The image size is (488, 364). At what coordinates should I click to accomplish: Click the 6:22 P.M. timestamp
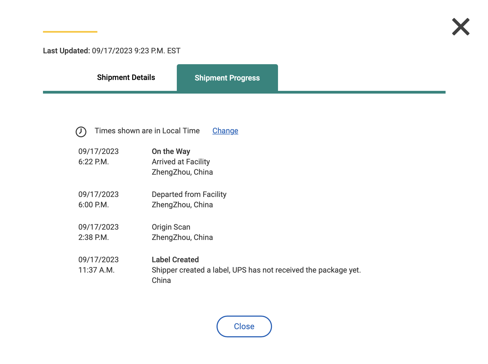pyautogui.click(x=94, y=162)
